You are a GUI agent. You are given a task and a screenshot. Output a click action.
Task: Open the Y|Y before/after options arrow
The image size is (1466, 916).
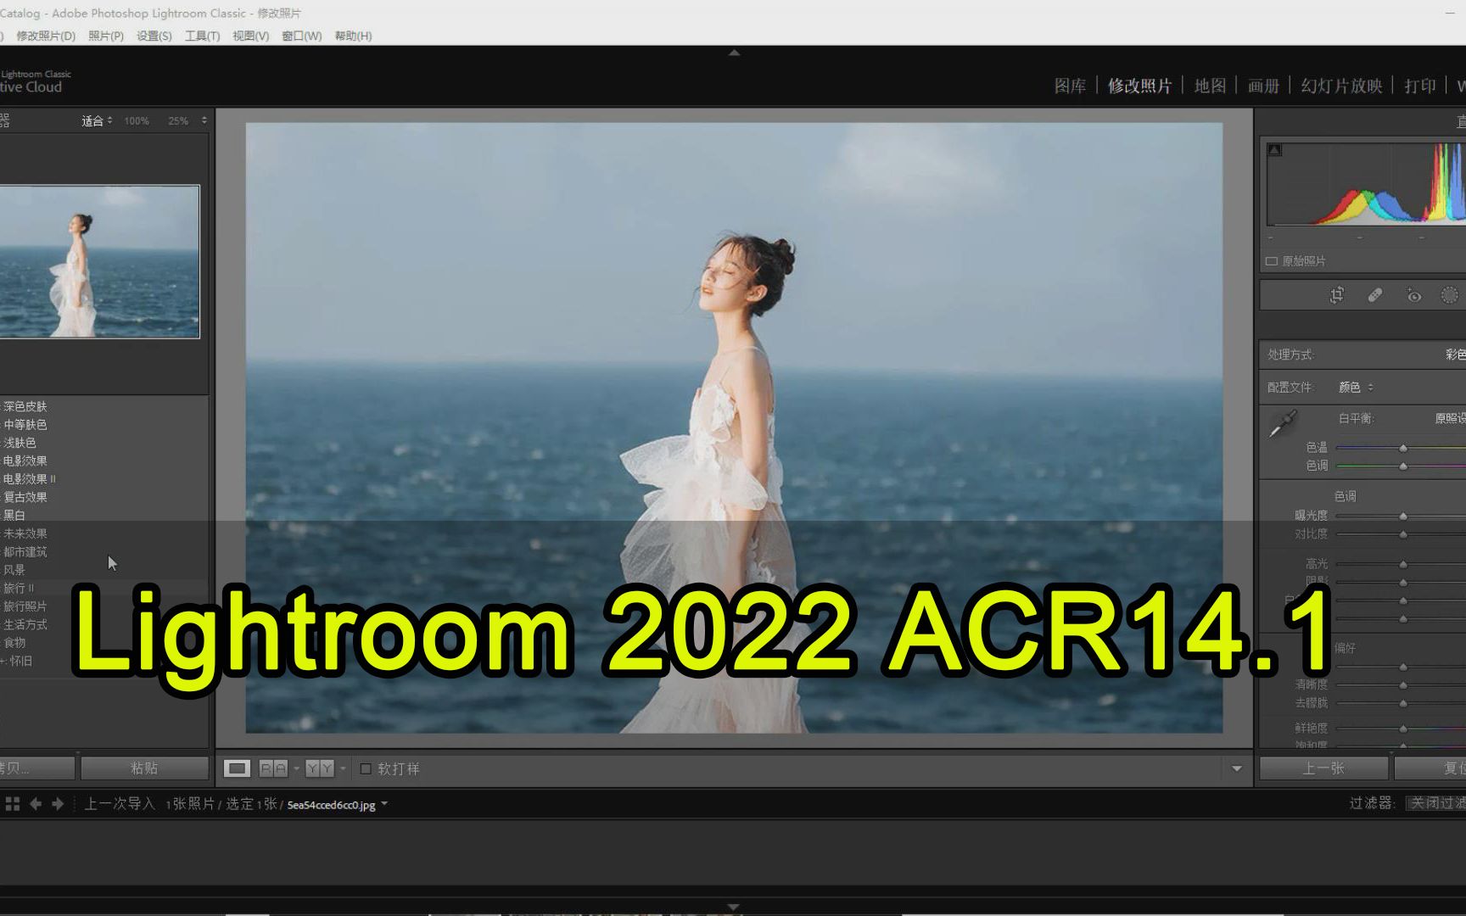pos(343,768)
